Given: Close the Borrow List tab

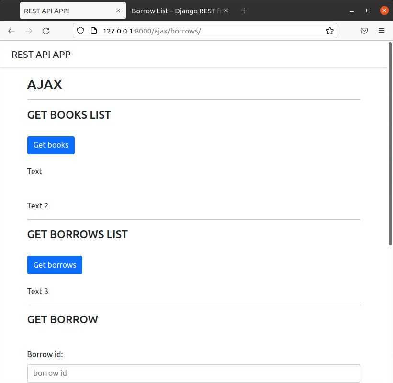Looking at the screenshot, I should (x=226, y=11).
